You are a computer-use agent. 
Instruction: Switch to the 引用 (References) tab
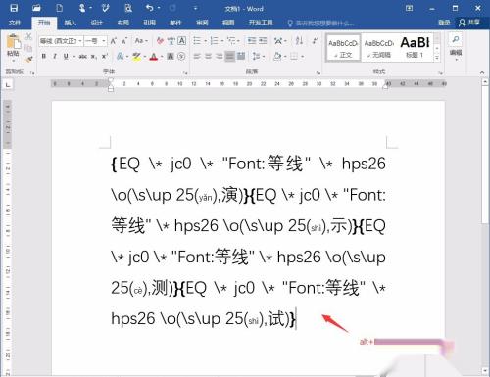(x=149, y=23)
